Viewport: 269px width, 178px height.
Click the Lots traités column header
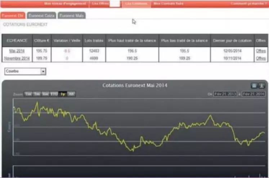coord(94,41)
